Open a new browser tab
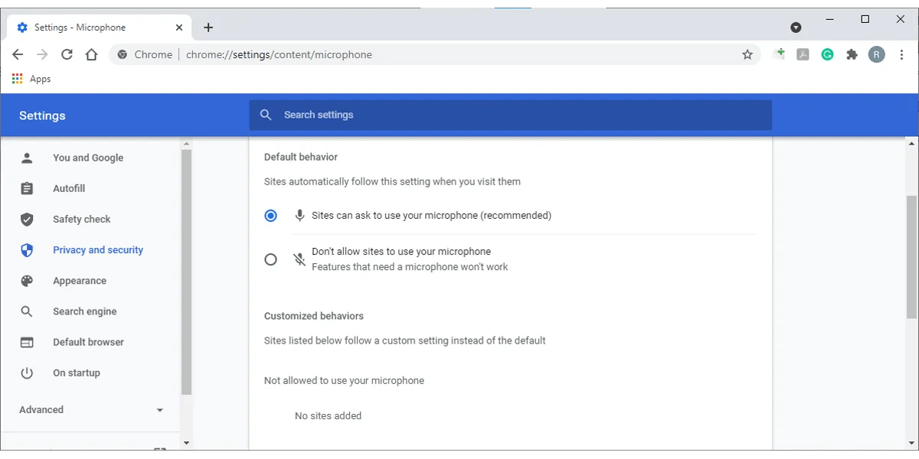This screenshot has width=919, height=459. [x=208, y=27]
